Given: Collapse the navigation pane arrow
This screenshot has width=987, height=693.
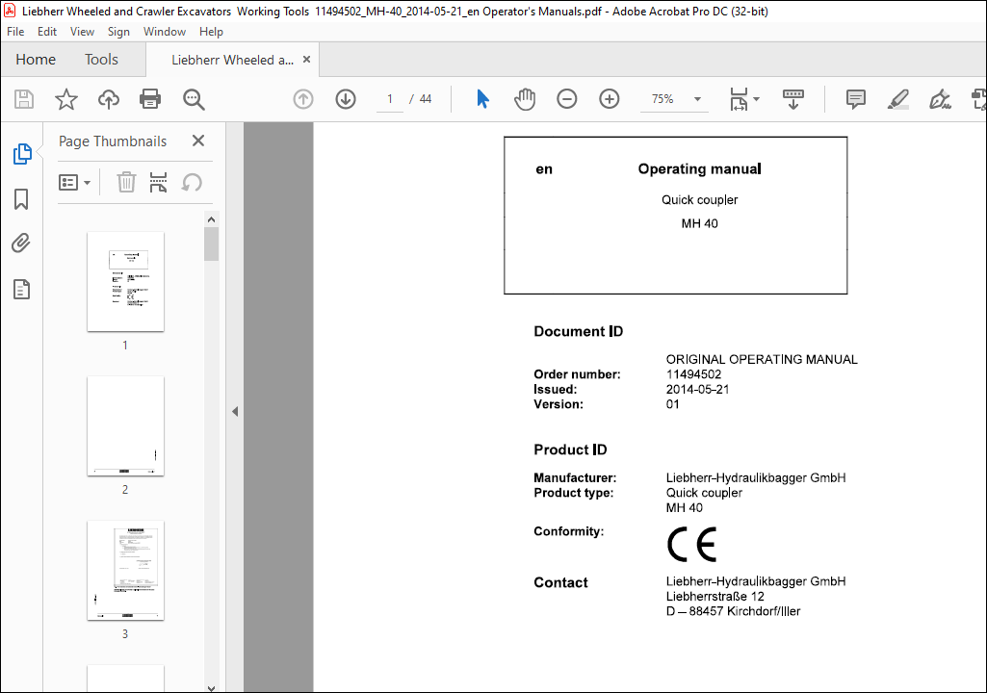Looking at the screenshot, I should click(235, 412).
